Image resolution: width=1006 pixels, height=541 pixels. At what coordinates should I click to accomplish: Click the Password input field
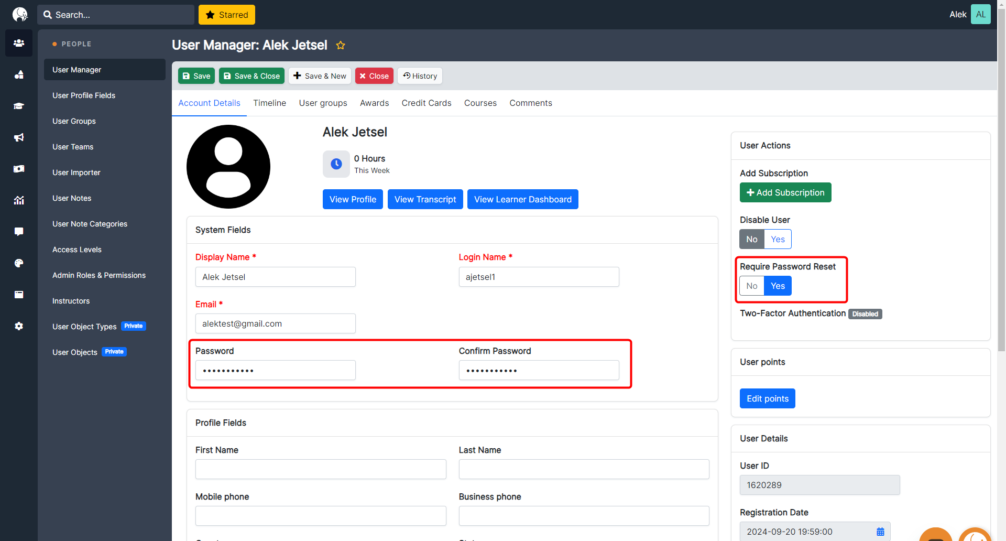[276, 370]
